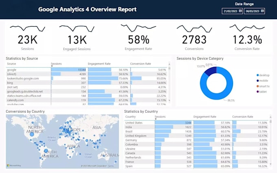
Task: Select the Germany country row
Action: [x=196, y=140]
